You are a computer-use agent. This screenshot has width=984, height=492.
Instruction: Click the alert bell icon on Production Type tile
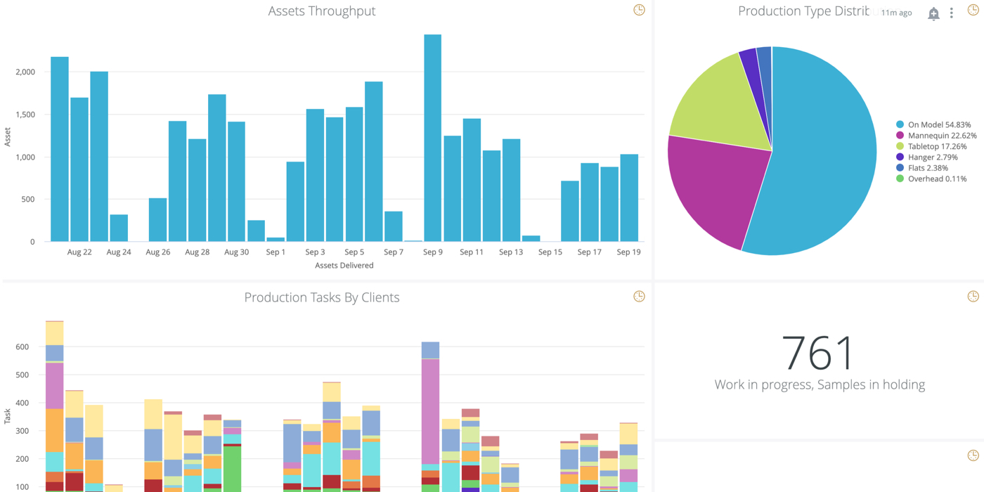(x=933, y=13)
